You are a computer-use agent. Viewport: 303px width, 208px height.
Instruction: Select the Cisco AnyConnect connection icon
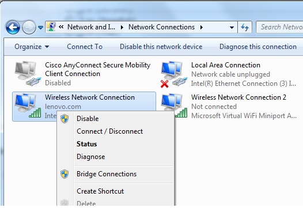pyautogui.click(x=28, y=73)
